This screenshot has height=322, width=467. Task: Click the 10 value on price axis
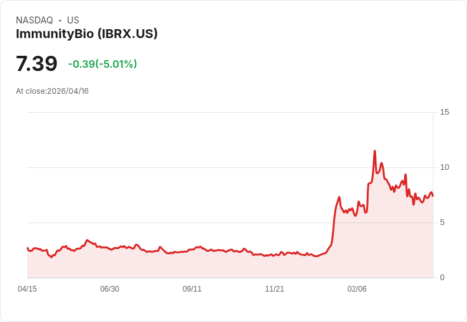pyautogui.click(x=444, y=167)
